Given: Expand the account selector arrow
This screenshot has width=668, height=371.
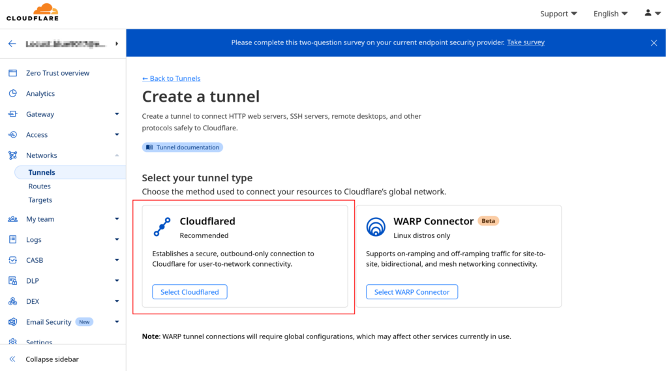Looking at the screenshot, I should tap(117, 44).
